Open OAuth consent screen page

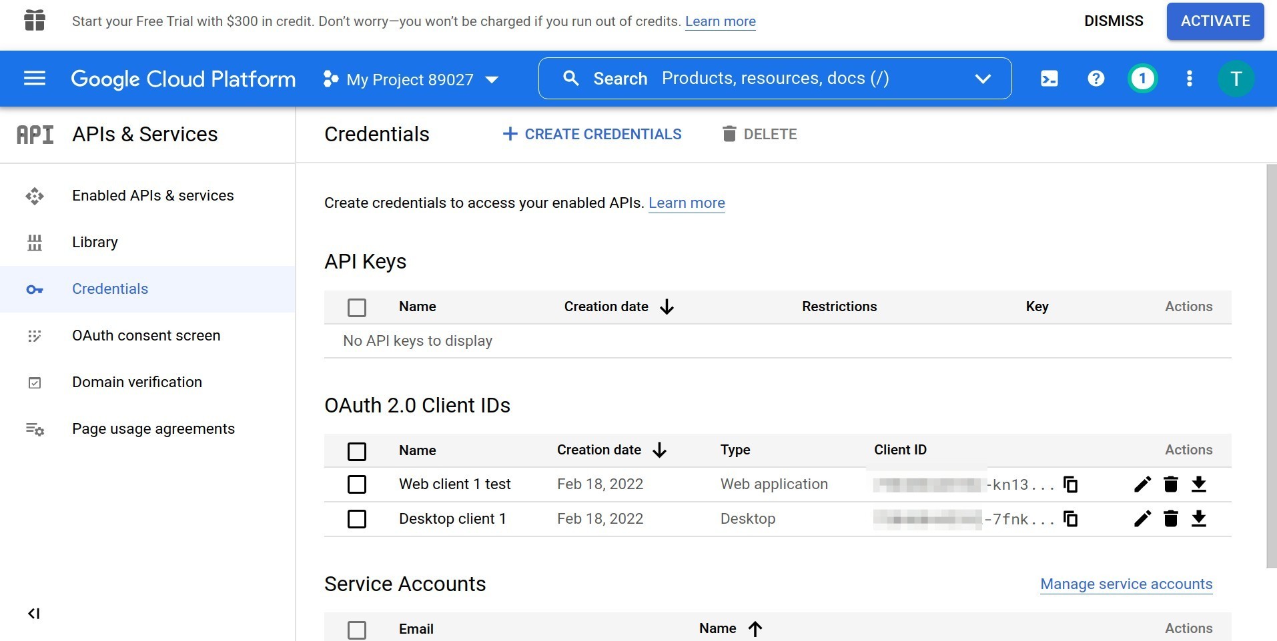147,336
